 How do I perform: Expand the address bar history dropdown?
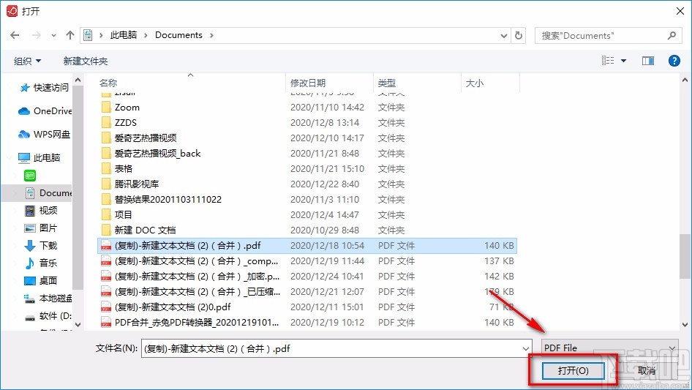[x=503, y=36]
